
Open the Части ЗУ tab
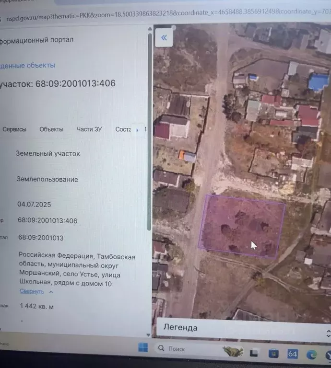click(89, 129)
